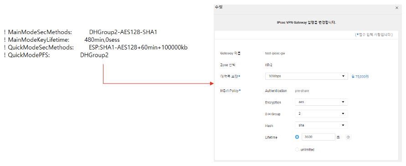The image size is (406, 166).
Task: Click the D-H Group label
Action: tap(272, 114)
